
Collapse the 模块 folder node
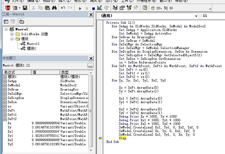[x=12, y=39]
